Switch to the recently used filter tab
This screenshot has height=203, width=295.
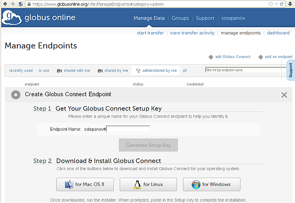(21, 71)
